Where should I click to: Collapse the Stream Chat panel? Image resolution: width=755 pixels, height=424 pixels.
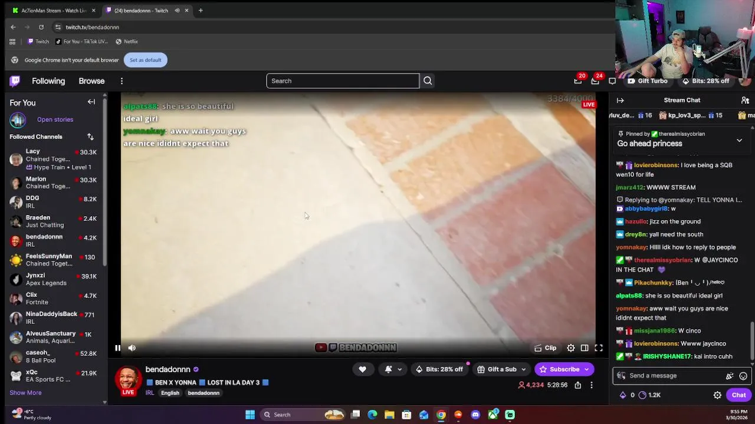pos(620,100)
